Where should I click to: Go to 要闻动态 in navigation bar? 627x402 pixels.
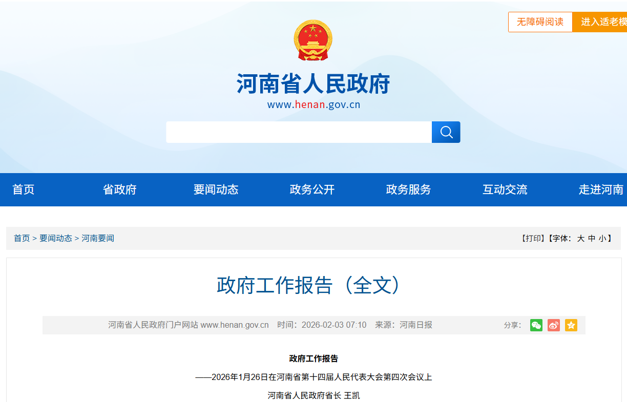point(216,189)
